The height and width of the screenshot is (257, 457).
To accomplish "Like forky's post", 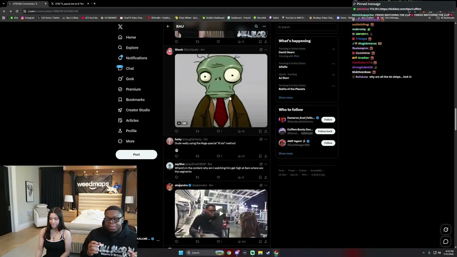I will pos(219,156).
